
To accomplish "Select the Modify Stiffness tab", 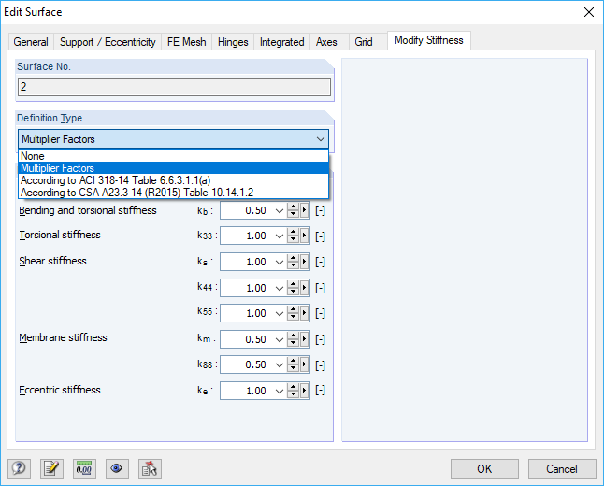I will [429, 40].
